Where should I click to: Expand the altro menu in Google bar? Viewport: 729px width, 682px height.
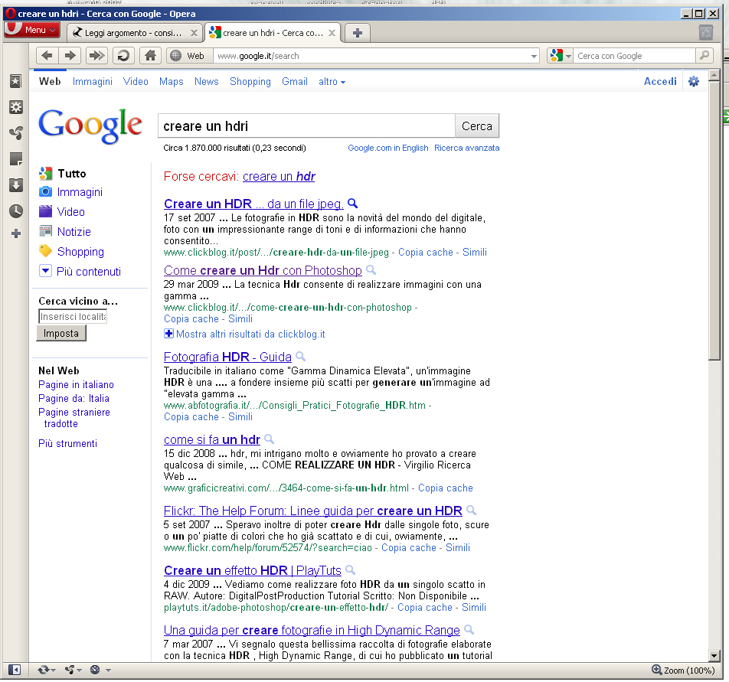click(x=332, y=82)
